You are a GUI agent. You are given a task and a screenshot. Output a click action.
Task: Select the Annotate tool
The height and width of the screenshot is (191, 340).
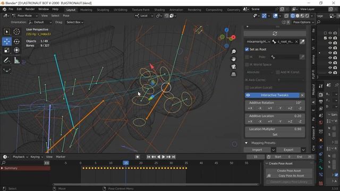click(7, 60)
